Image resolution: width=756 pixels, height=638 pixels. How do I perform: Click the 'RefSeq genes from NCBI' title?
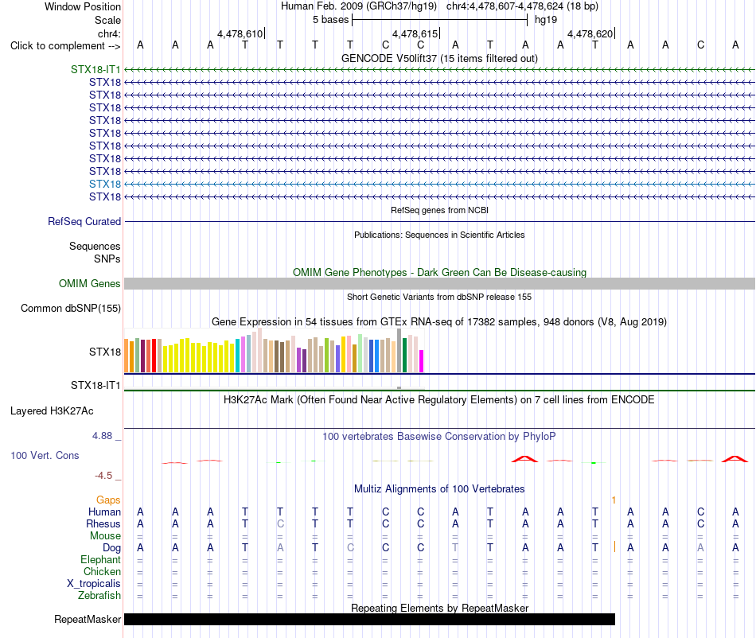(439, 210)
